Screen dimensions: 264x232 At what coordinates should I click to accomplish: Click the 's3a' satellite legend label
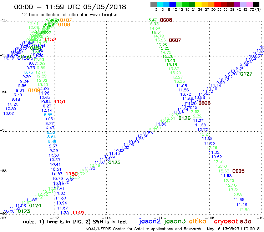pyautogui.click(x=246, y=221)
